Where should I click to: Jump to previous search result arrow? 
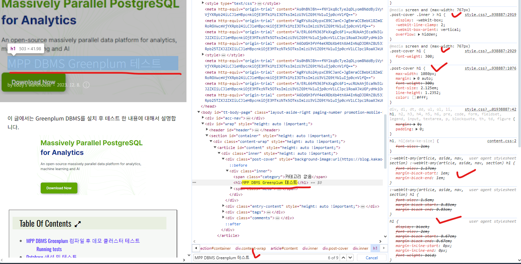point(344,258)
